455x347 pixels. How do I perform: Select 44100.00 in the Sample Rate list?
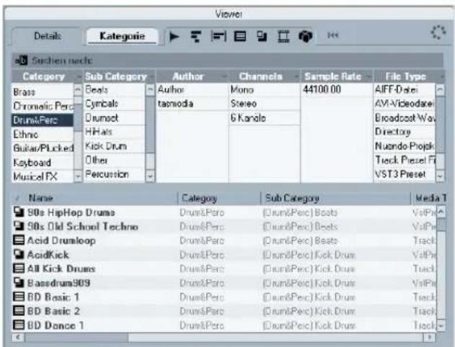337,89
